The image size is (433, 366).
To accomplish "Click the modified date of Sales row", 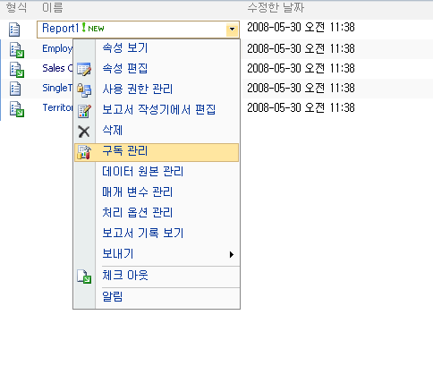I will click(301, 68).
